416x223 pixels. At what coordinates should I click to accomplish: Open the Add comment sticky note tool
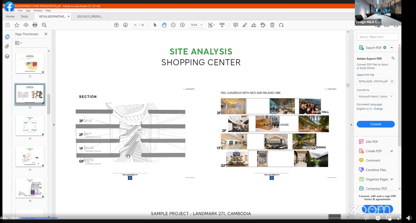235,25
